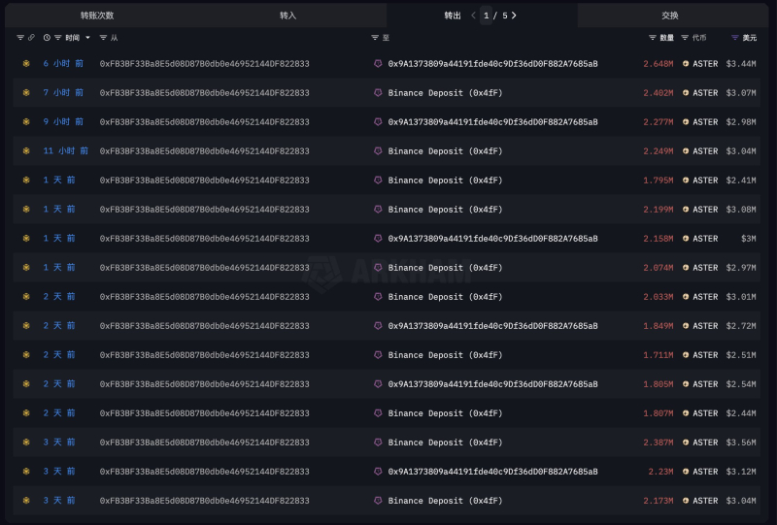
Task: Open the Binance Deposit (0x4fF) link at 11 小时前
Action: [x=445, y=151]
